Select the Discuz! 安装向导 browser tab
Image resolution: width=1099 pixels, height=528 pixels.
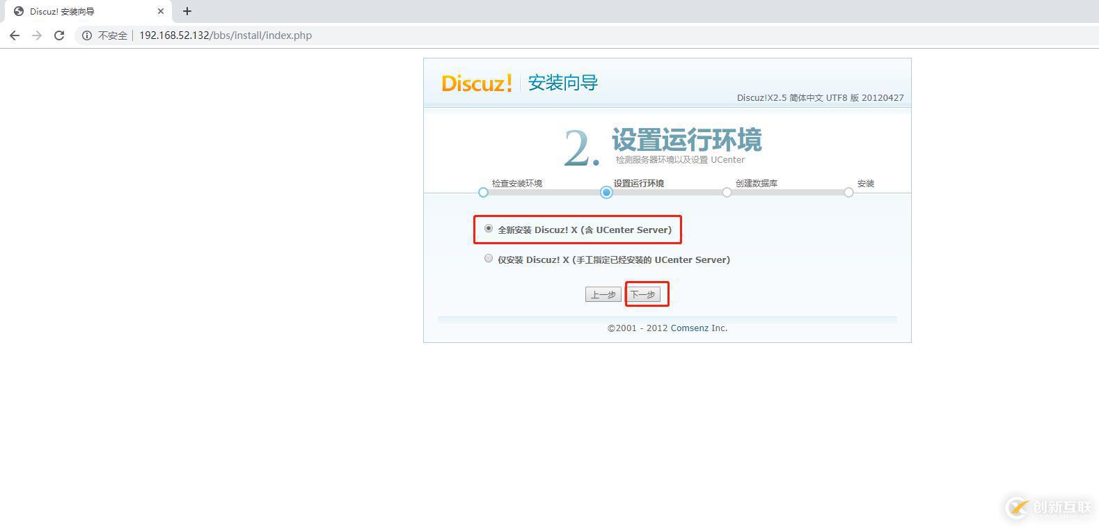[x=88, y=11]
